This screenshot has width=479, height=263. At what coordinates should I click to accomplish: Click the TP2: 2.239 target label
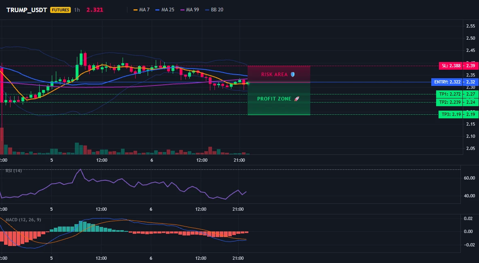tap(449, 102)
